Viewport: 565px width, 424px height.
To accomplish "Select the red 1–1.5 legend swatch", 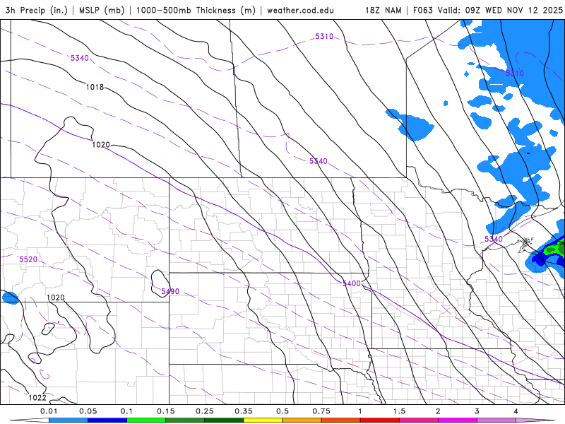I will 380,420.
